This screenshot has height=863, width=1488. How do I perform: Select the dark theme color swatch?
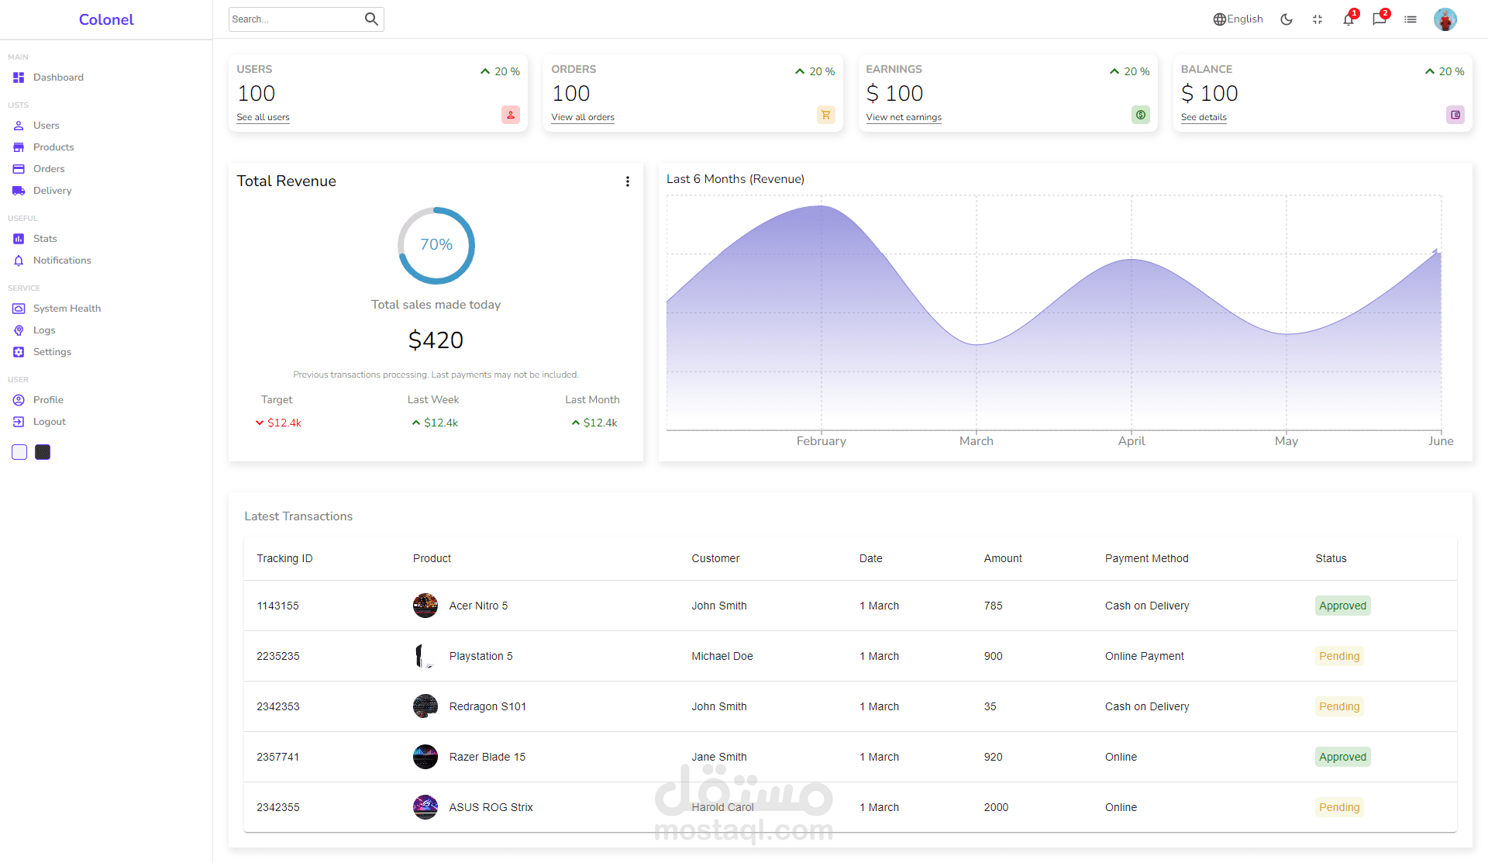click(43, 452)
